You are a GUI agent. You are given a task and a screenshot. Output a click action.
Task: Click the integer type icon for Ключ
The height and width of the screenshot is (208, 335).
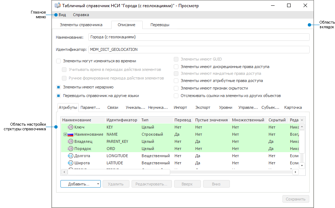click(70, 127)
